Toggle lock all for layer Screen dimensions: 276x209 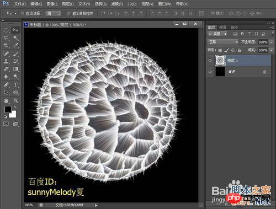click(x=239, y=50)
